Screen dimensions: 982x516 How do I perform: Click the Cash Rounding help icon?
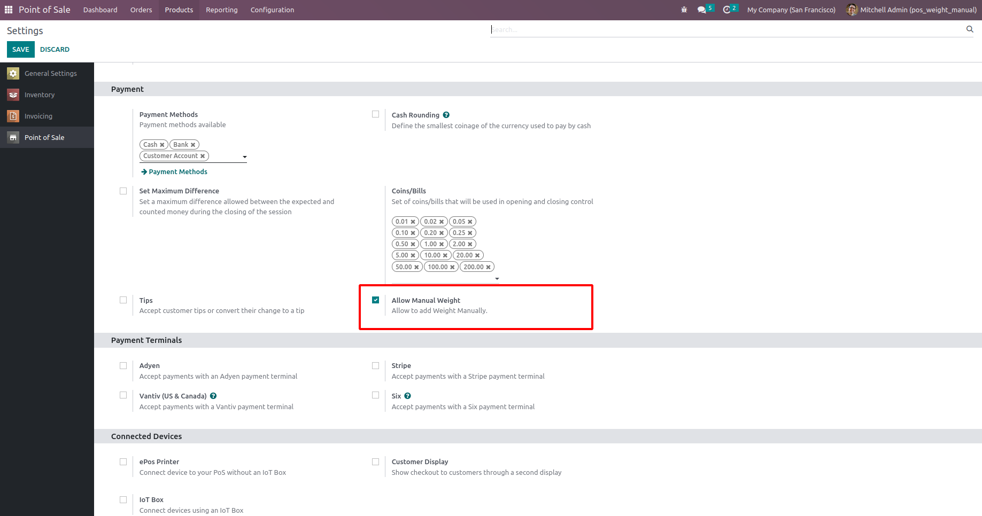tap(446, 115)
